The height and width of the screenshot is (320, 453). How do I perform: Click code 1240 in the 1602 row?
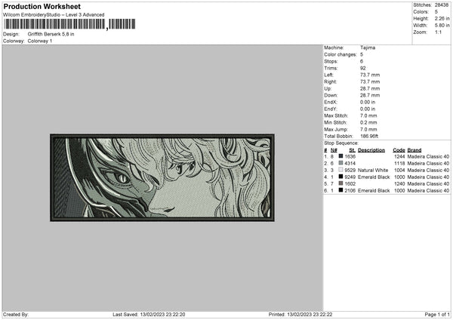[x=399, y=183]
